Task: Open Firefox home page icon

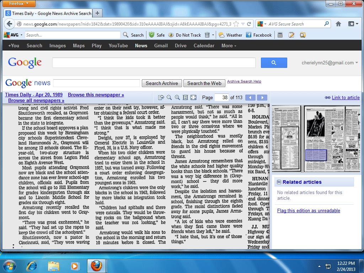Action: tap(338, 24)
